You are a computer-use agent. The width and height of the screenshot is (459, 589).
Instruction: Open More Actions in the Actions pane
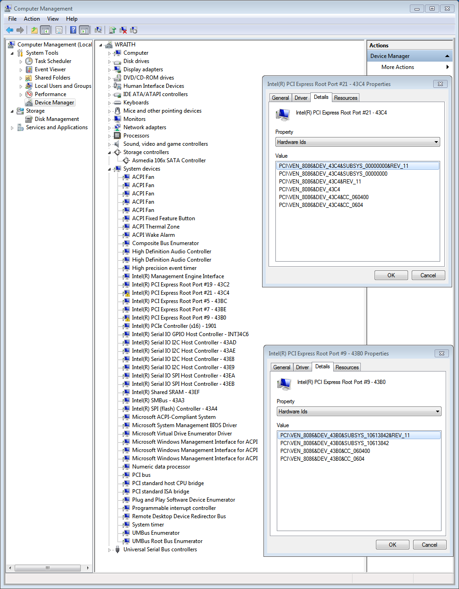pos(410,67)
